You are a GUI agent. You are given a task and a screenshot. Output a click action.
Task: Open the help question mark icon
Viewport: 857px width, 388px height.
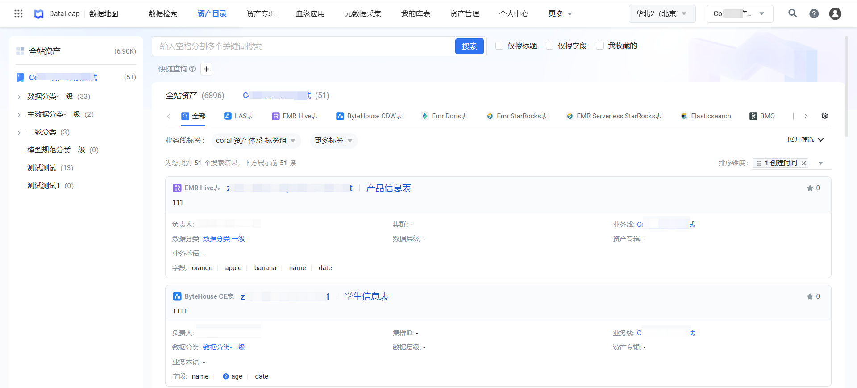click(814, 13)
